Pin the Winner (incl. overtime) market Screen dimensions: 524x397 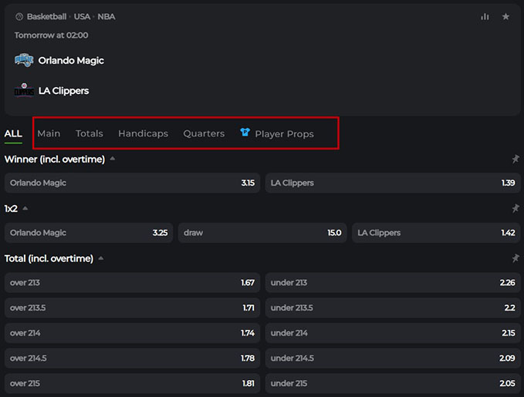click(516, 160)
